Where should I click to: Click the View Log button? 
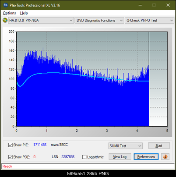(120, 157)
